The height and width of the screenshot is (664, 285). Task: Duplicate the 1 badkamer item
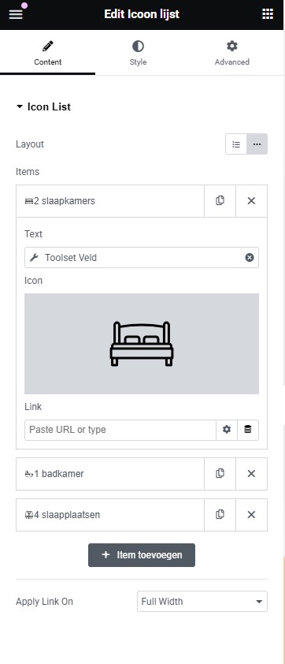(220, 473)
